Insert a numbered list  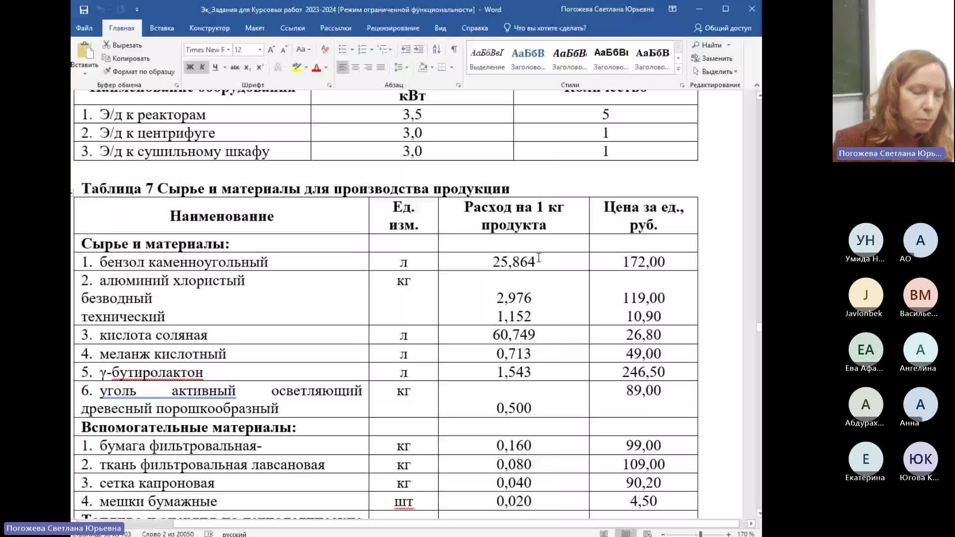[362, 49]
